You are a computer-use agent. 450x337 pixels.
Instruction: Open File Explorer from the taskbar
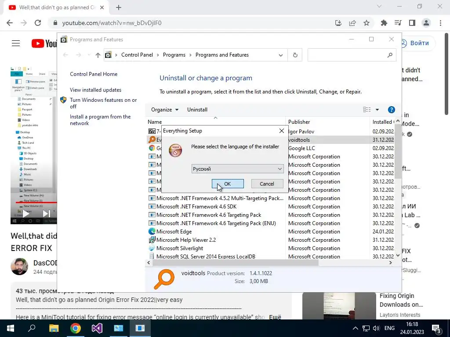coord(54,328)
